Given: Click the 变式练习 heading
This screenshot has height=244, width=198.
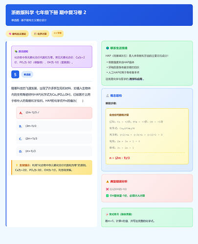Looking at the screenshot, I should coord(121,214).
